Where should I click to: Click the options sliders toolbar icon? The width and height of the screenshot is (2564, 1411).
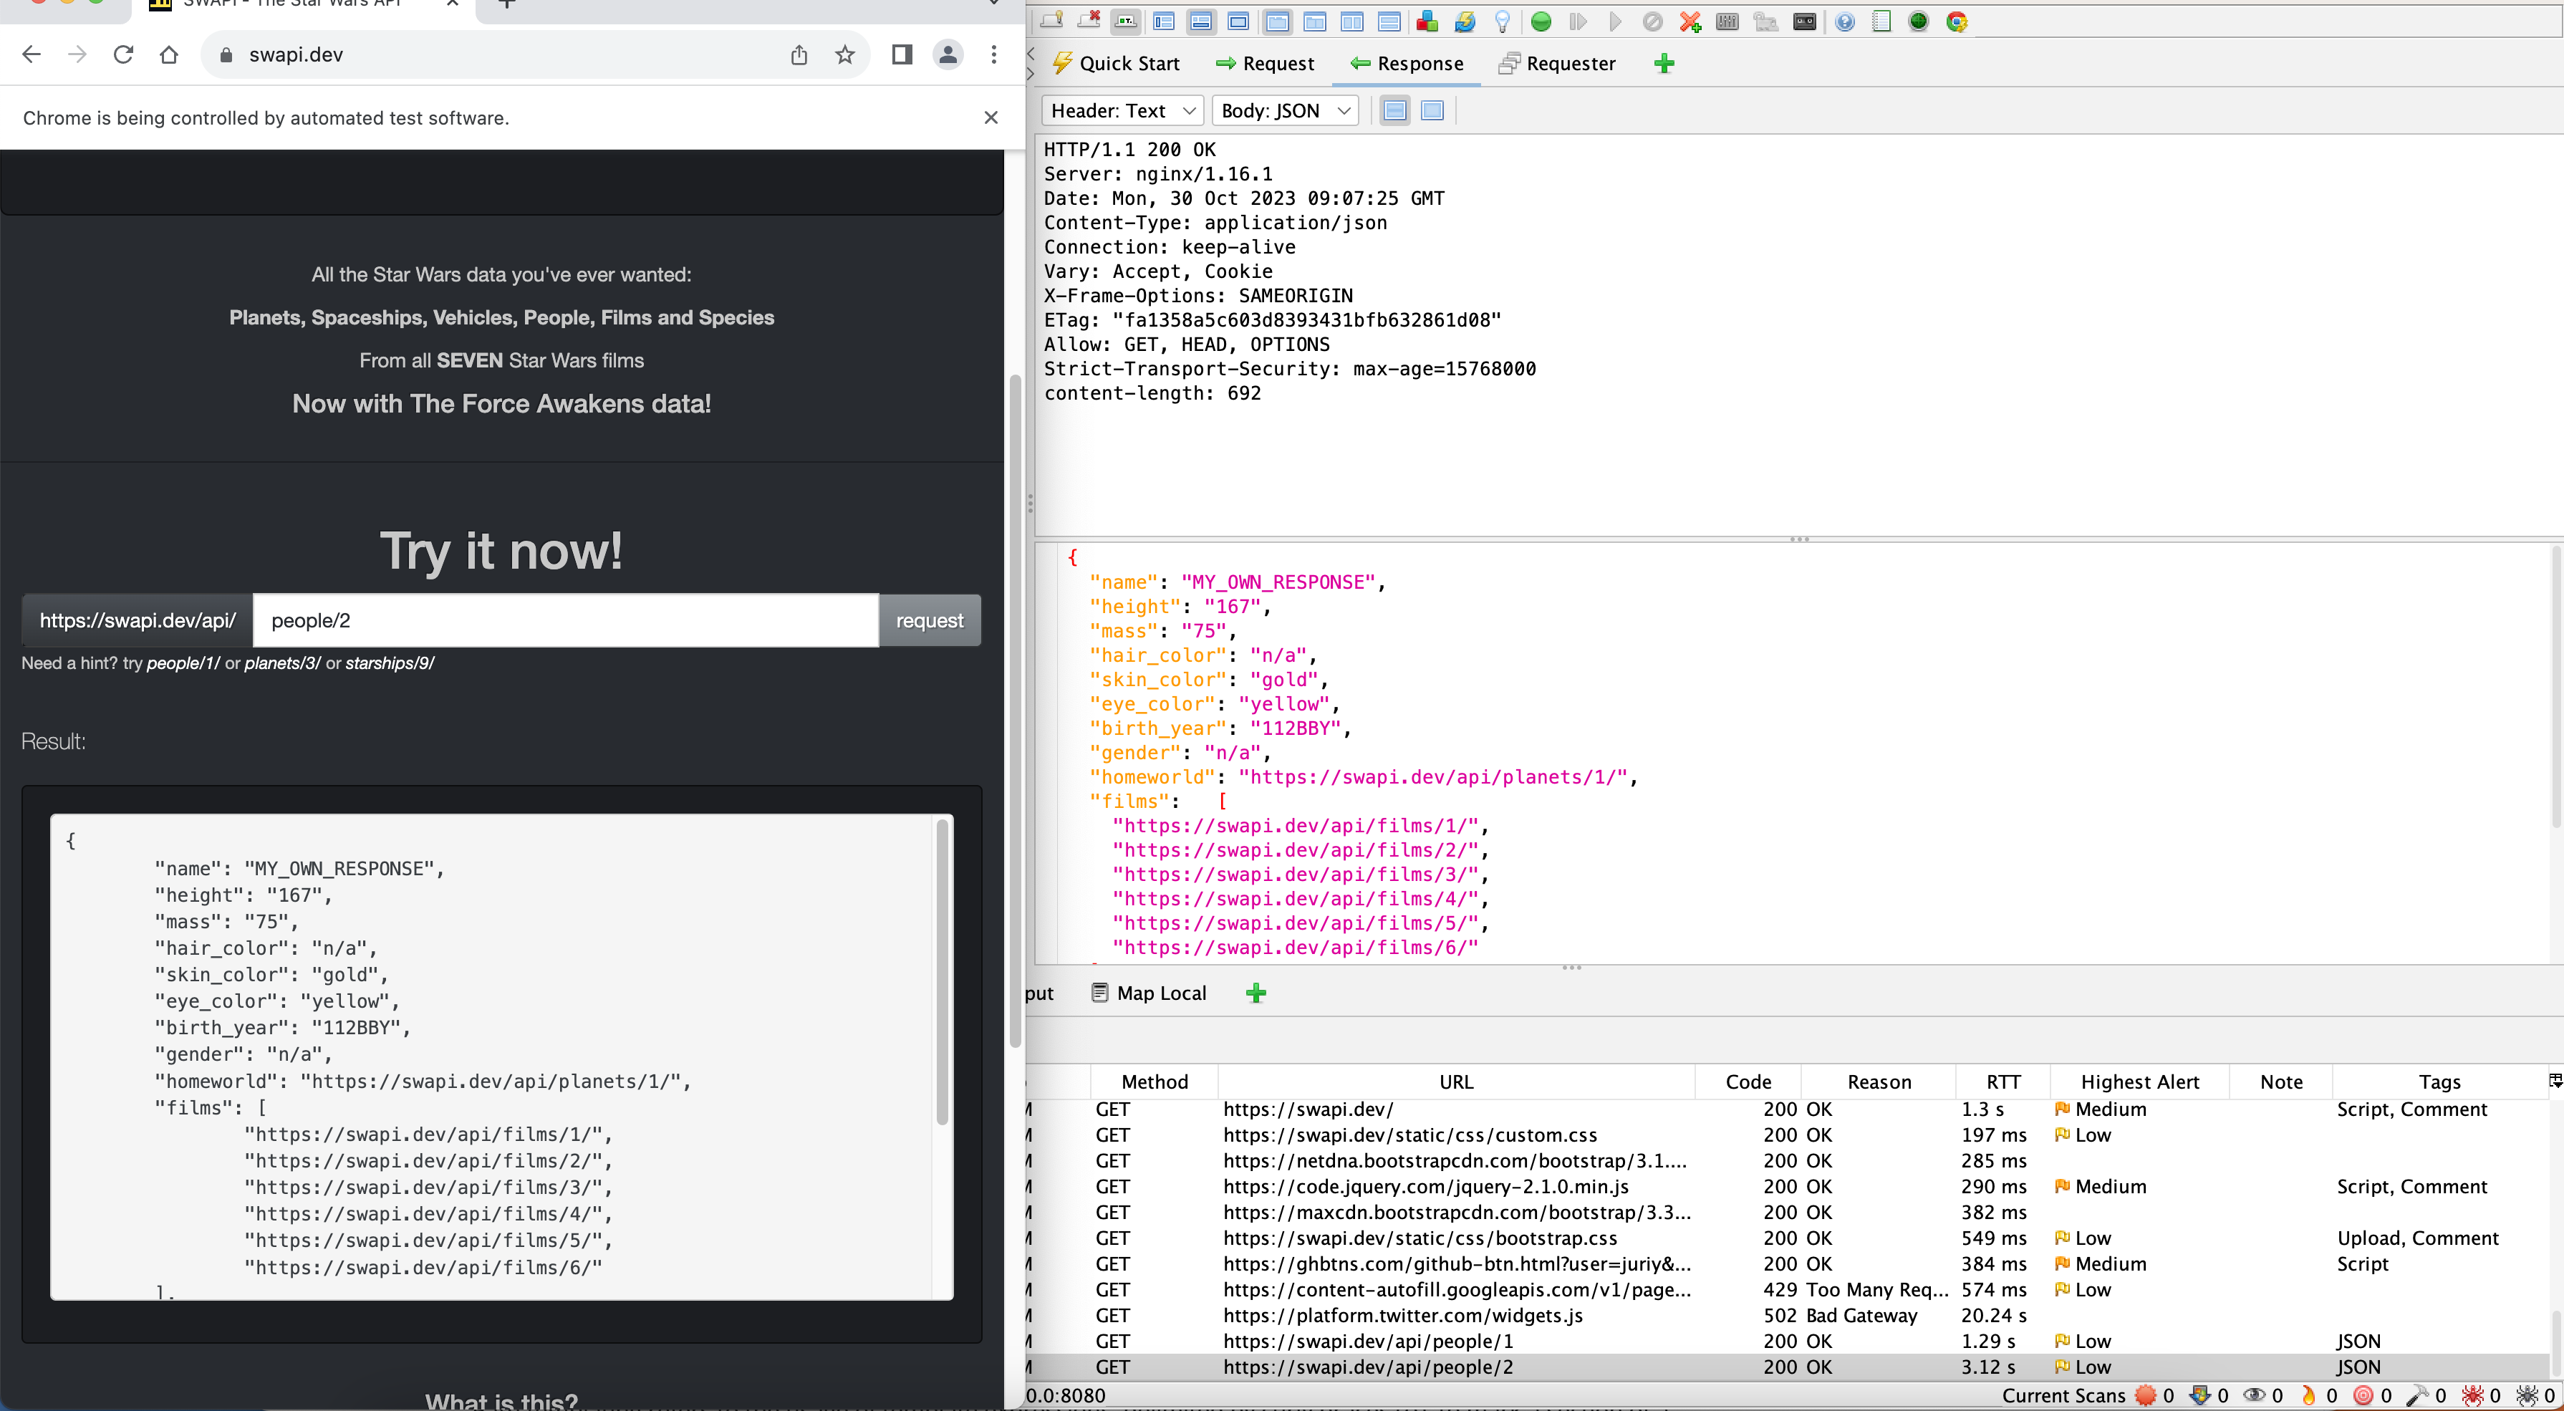point(1727,22)
